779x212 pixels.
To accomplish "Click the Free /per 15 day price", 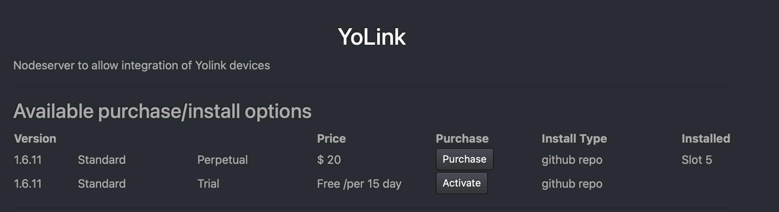I will pos(359,184).
